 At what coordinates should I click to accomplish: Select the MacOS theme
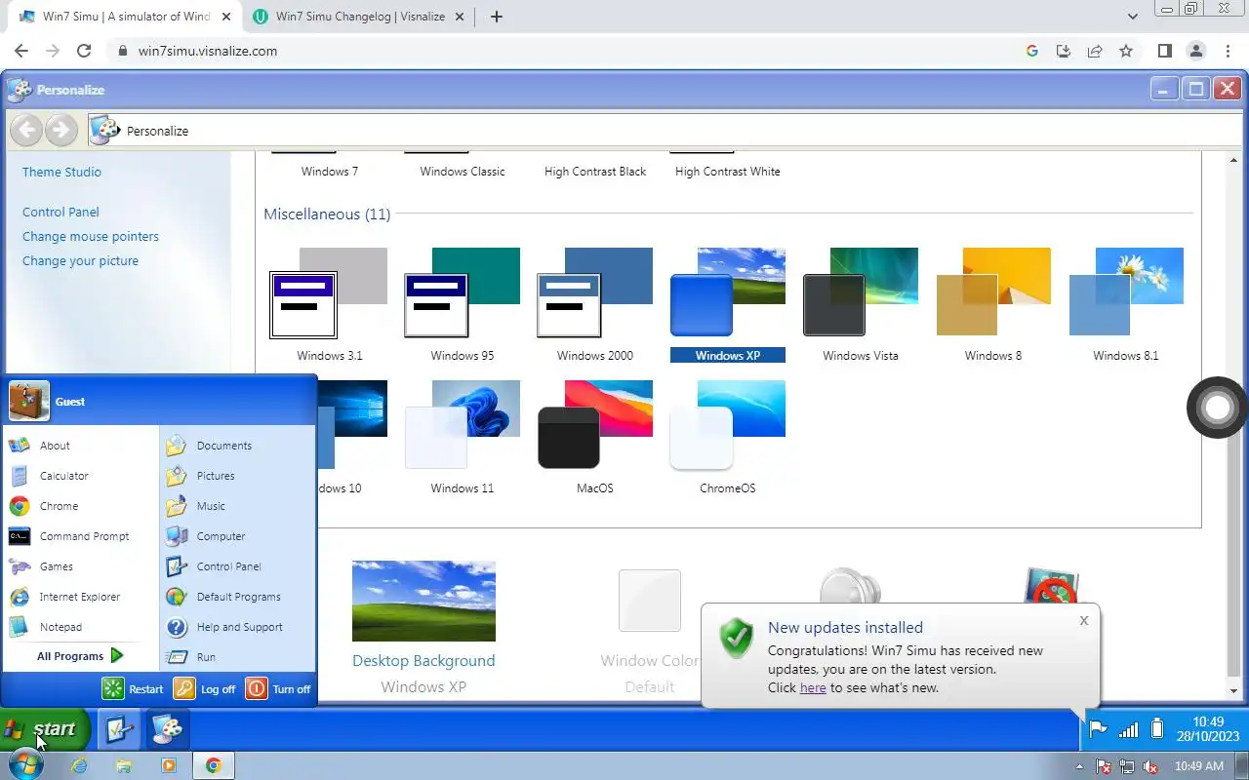click(594, 438)
